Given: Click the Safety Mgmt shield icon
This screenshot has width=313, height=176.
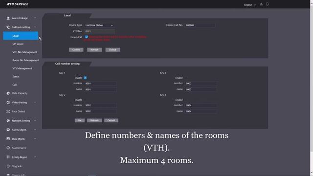Looking at the screenshot, I should (8, 130).
